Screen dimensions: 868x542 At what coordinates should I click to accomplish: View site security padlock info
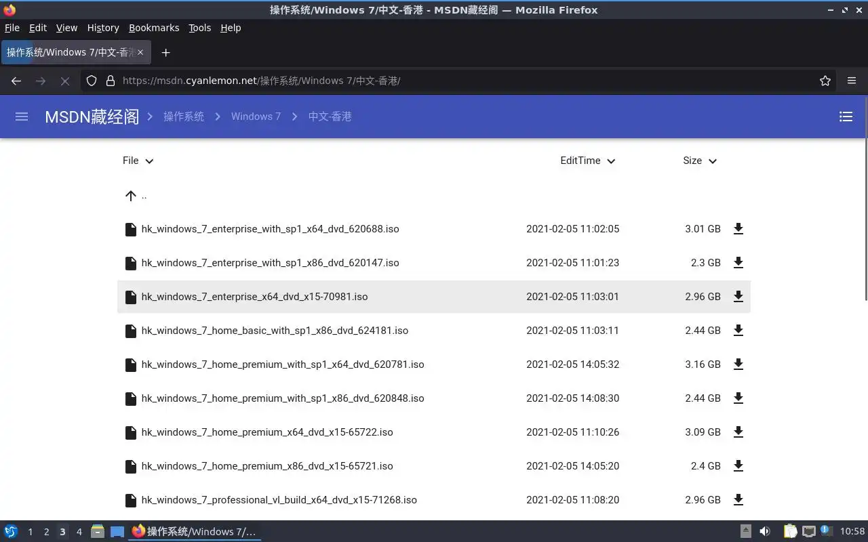point(111,81)
